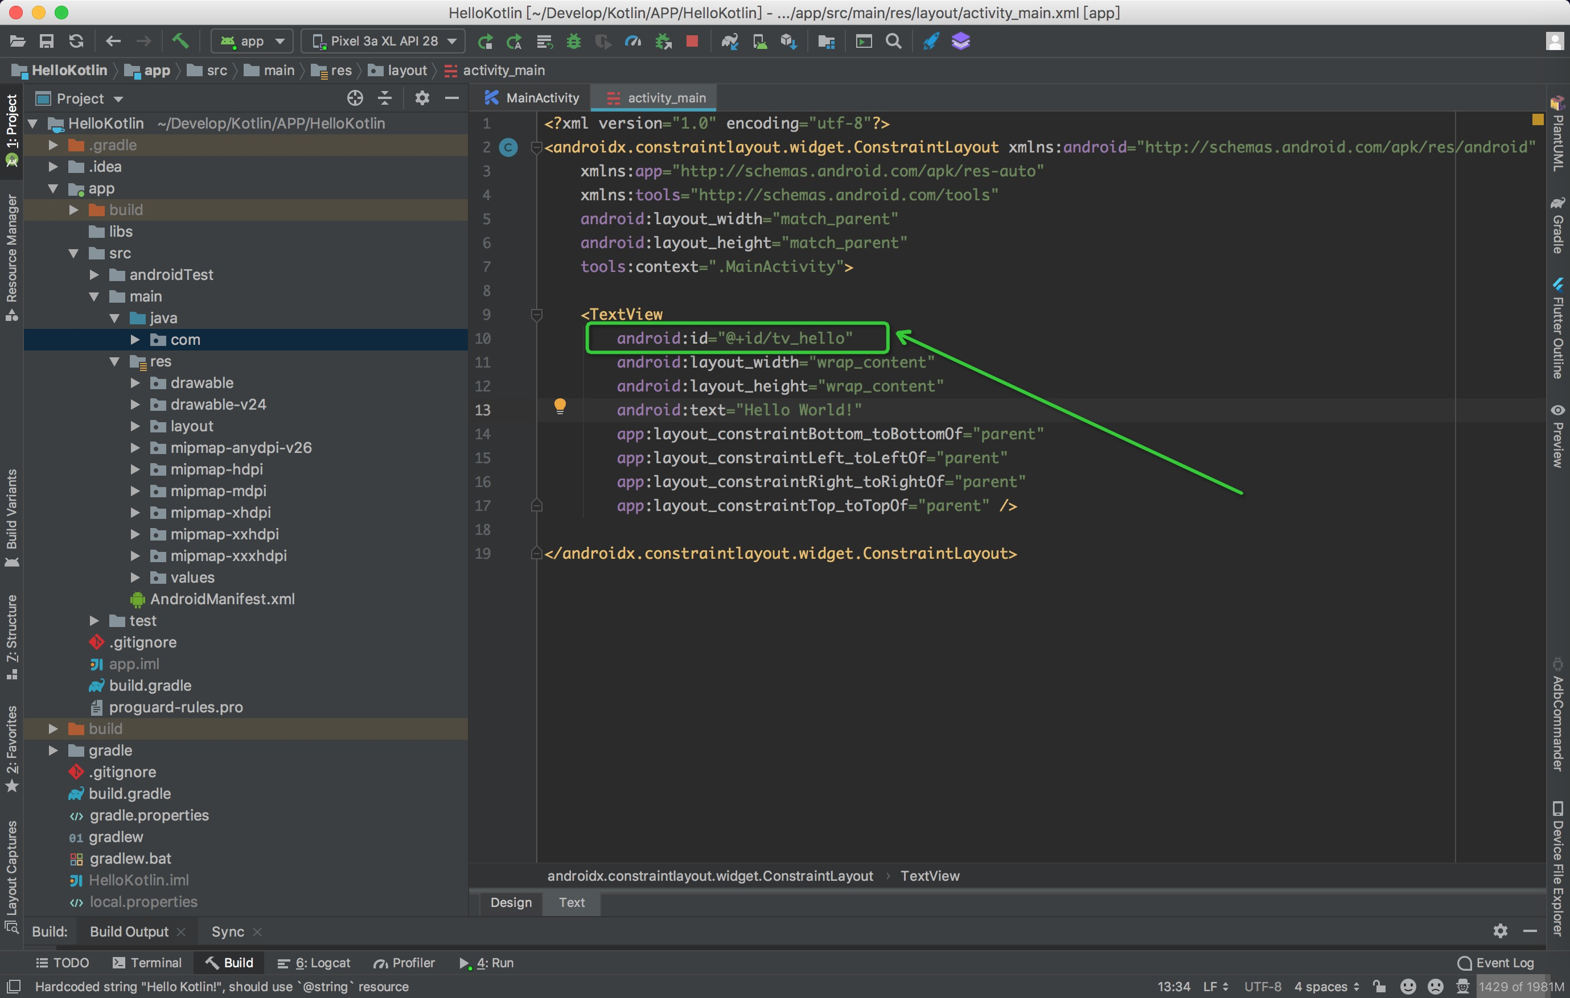Click the sad smiley feedback icon
Image resolution: width=1570 pixels, height=998 pixels.
tap(1435, 986)
